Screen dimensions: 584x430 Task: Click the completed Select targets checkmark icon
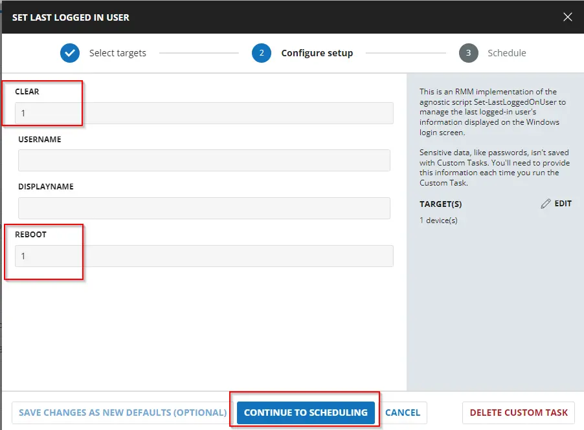tap(70, 53)
